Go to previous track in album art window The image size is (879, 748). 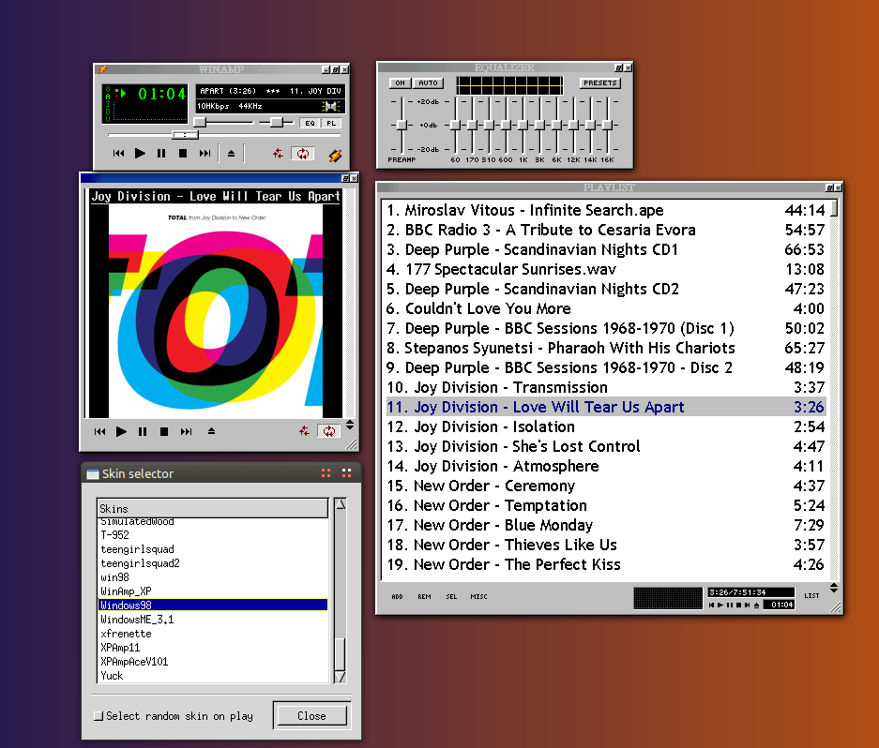pyautogui.click(x=99, y=431)
